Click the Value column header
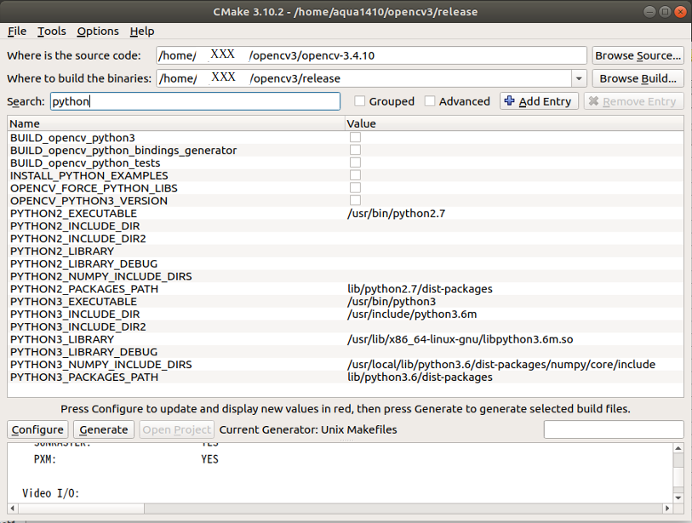This screenshot has width=692, height=523. (x=514, y=123)
